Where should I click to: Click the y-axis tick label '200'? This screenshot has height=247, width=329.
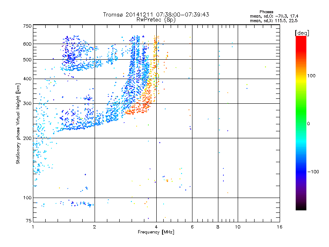[27, 138]
